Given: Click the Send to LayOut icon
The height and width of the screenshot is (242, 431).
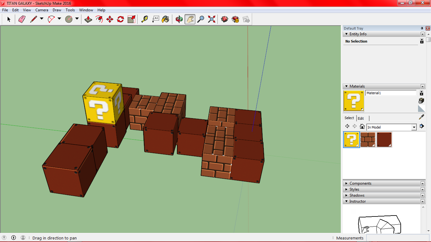Looking at the screenshot, I should pyautogui.click(x=246, y=20).
